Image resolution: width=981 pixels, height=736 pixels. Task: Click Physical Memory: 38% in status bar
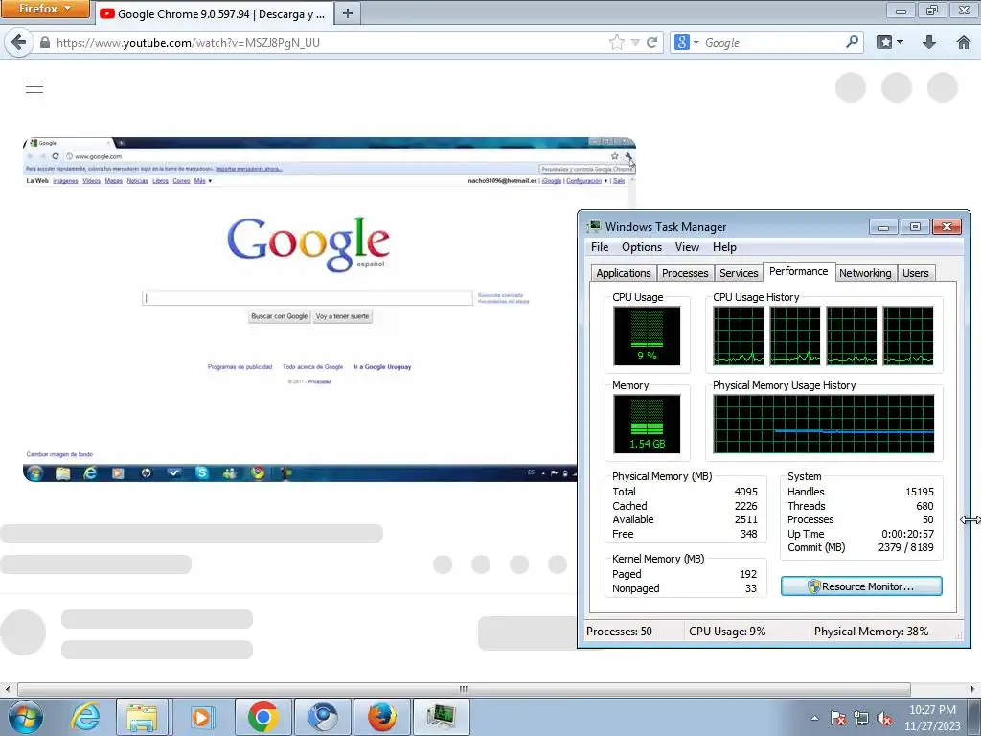[x=871, y=632]
